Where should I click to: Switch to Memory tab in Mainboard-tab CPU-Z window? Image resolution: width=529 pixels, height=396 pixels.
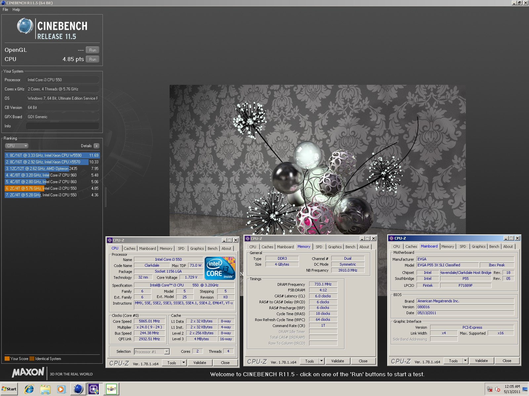[448, 247]
